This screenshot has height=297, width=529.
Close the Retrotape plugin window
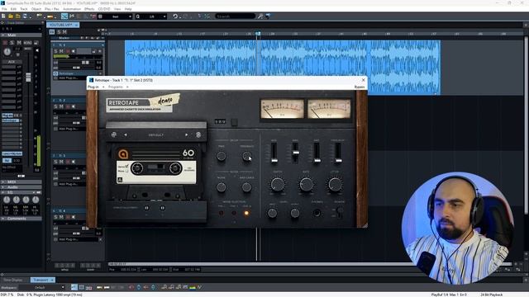(364, 80)
